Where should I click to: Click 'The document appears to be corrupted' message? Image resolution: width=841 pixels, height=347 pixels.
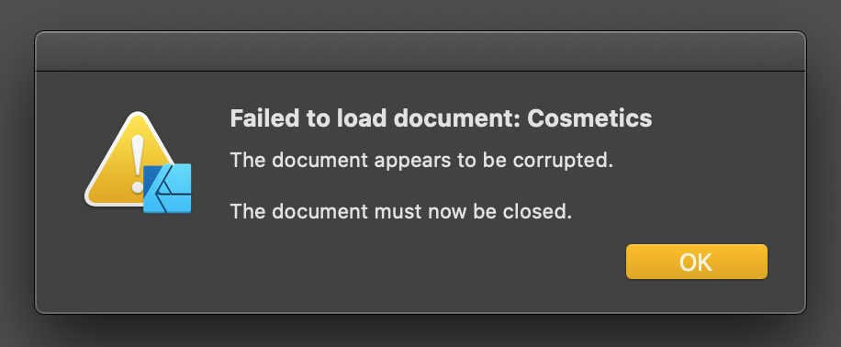click(x=421, y=160)
